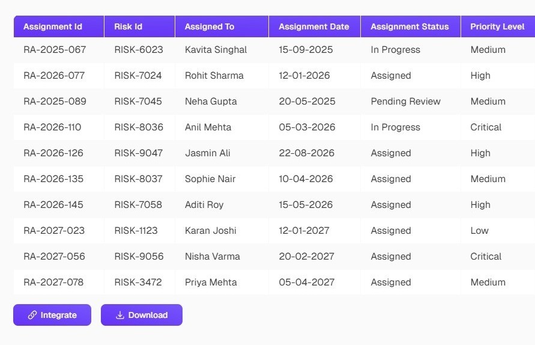Click the download arrow icon
The width and height of the screenshot is (535, 345).
[x=119, y=315]
